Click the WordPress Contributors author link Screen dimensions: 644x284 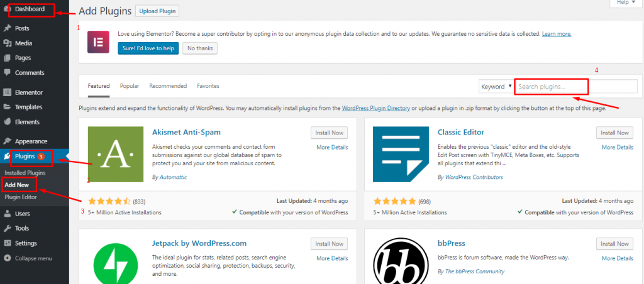click(x=474, y=177)
